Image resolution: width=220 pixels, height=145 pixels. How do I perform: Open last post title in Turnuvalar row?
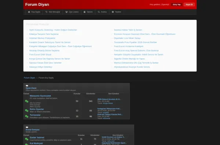(x=110, y=115)
